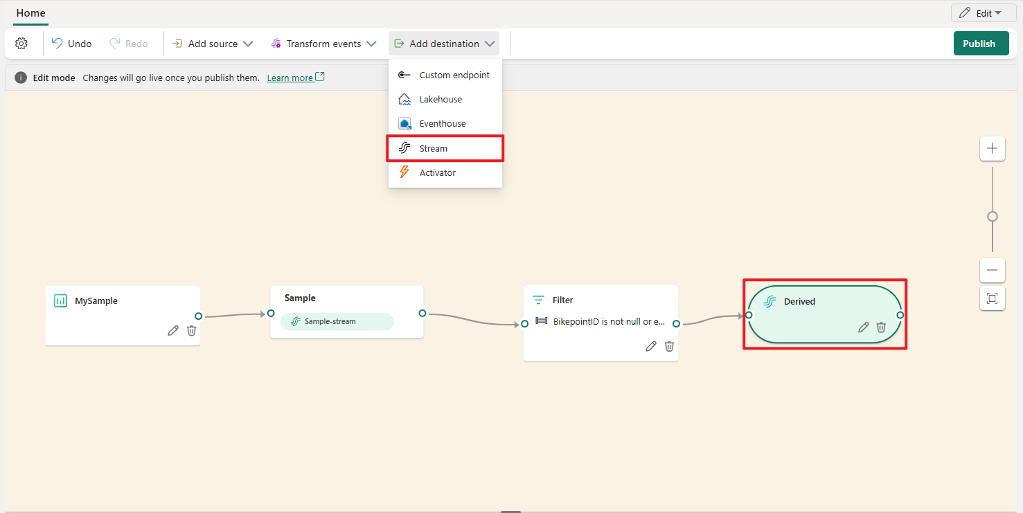Zoom out using the minus icon
Image resolution: width=1023 pixels, height=513 pixels.
point(992,270)
